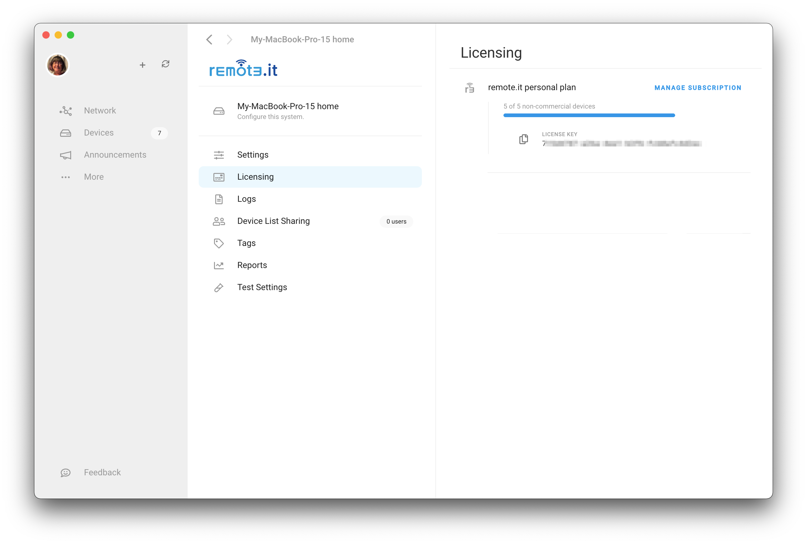This screenshot has height=544, width=807.
Task: Go forward with the right chevron
Action: point(229,40)
